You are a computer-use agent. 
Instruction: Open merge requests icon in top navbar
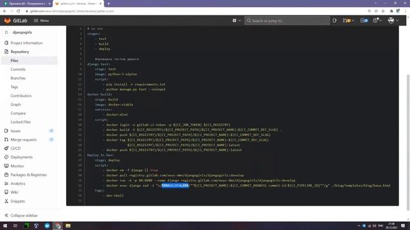(x=346, y=20)
